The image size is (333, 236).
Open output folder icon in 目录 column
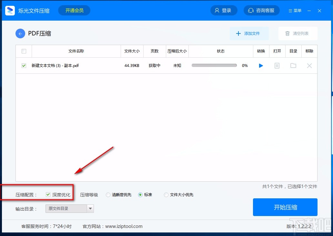click(x=293, y=65)
